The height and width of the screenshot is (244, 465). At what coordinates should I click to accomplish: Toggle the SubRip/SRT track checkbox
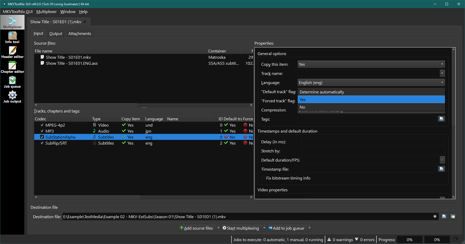click(x=42, y=143)
